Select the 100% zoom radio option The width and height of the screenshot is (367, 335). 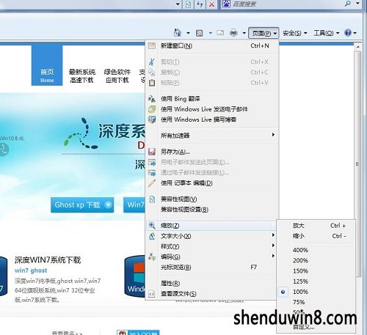pos(316,292)
